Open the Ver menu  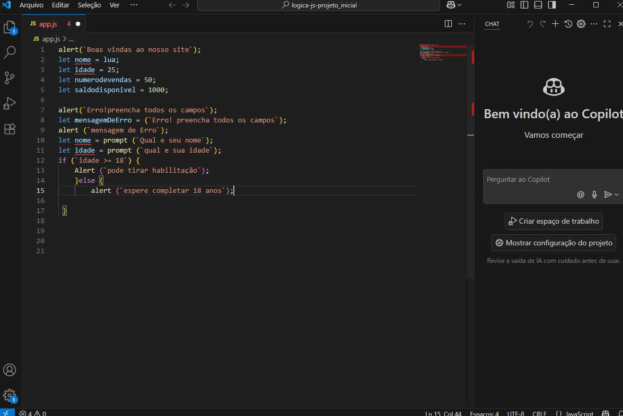pyautogui.click(x=115, y=5)
